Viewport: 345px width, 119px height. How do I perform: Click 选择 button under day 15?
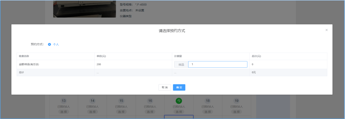tap(121, 112)
